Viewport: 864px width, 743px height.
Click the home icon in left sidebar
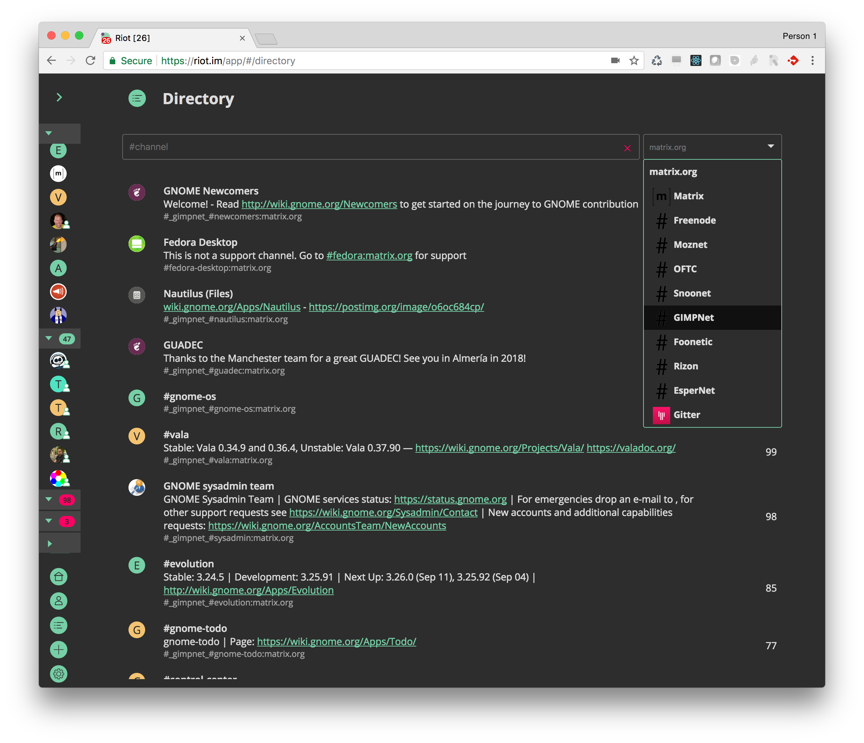pos(58,577)
